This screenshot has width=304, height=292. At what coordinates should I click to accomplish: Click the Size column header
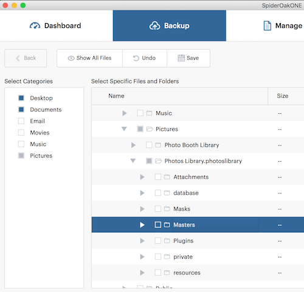point(286,96)
